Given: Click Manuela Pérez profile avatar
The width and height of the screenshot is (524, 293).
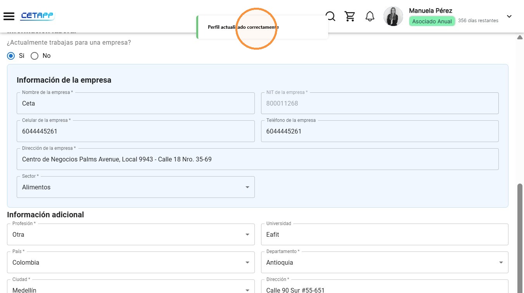Looking at the screenshot, I should point(393,16).
